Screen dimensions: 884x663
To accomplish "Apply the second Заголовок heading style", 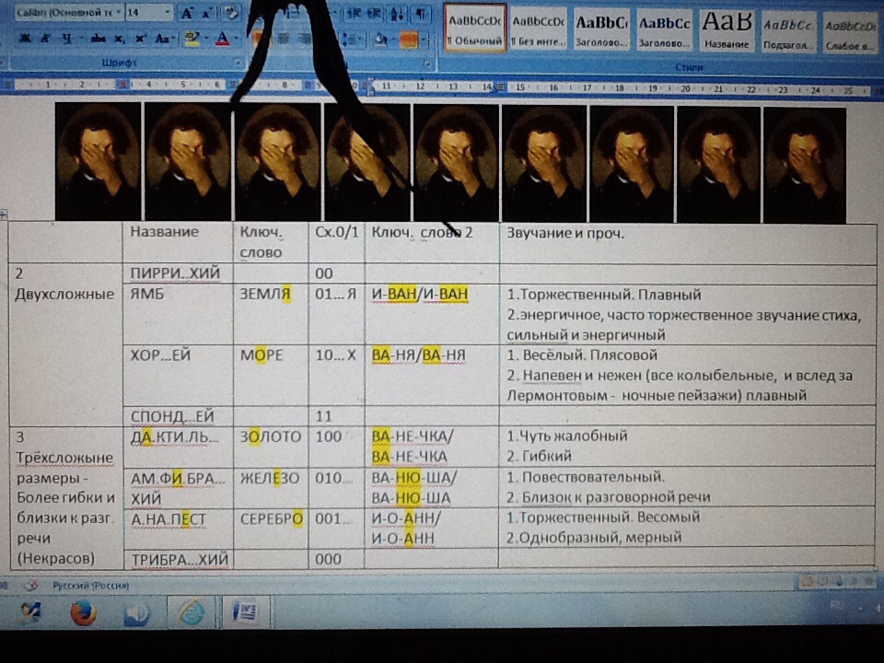I will coord(664,29).
